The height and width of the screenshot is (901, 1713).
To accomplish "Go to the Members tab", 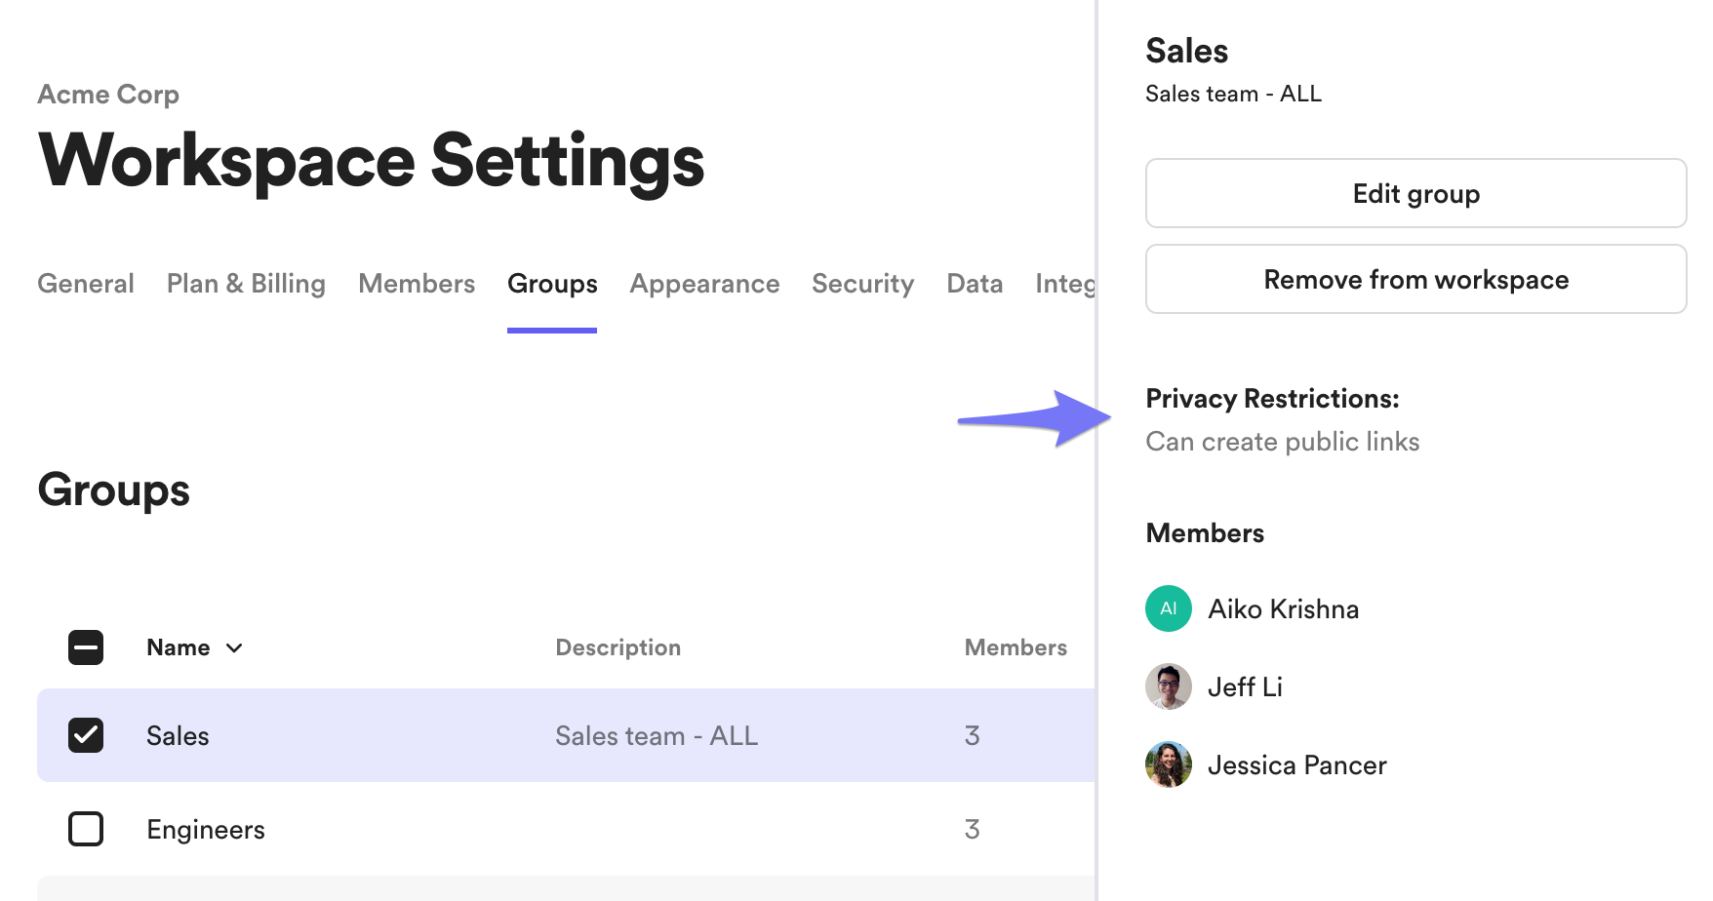I will pos(417,284).
